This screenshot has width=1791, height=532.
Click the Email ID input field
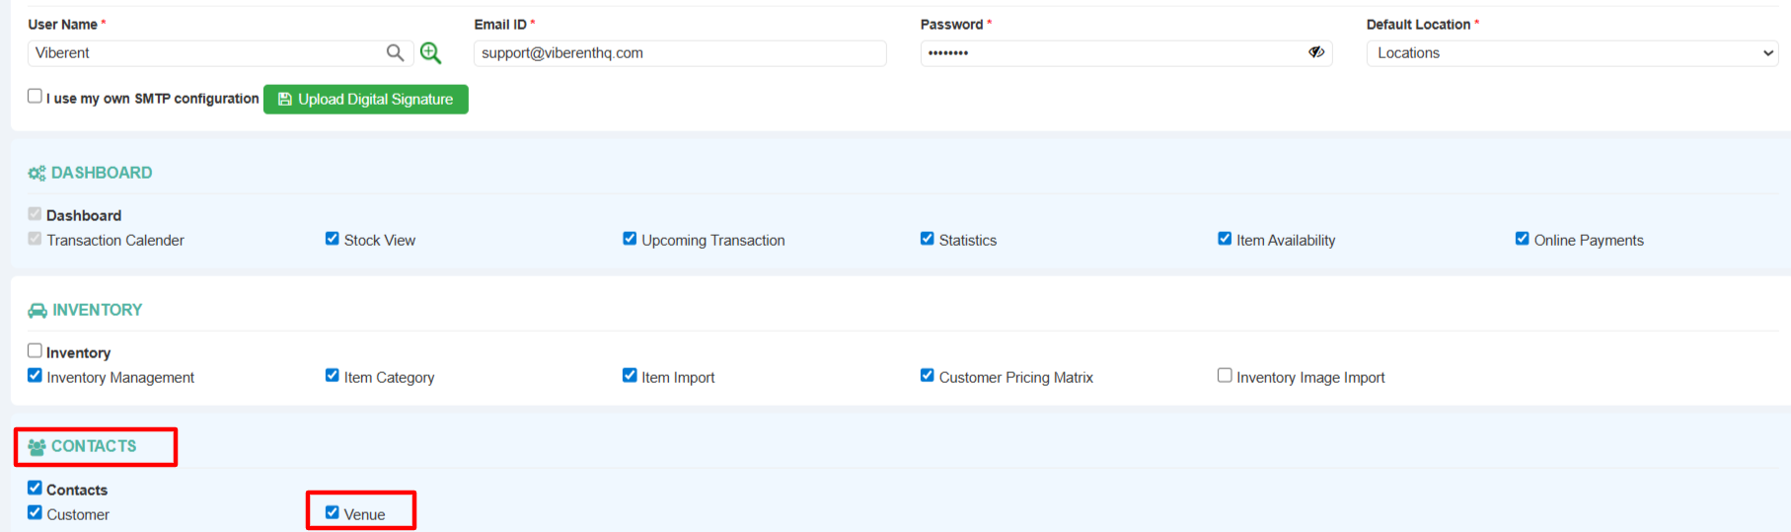[680, 53]
